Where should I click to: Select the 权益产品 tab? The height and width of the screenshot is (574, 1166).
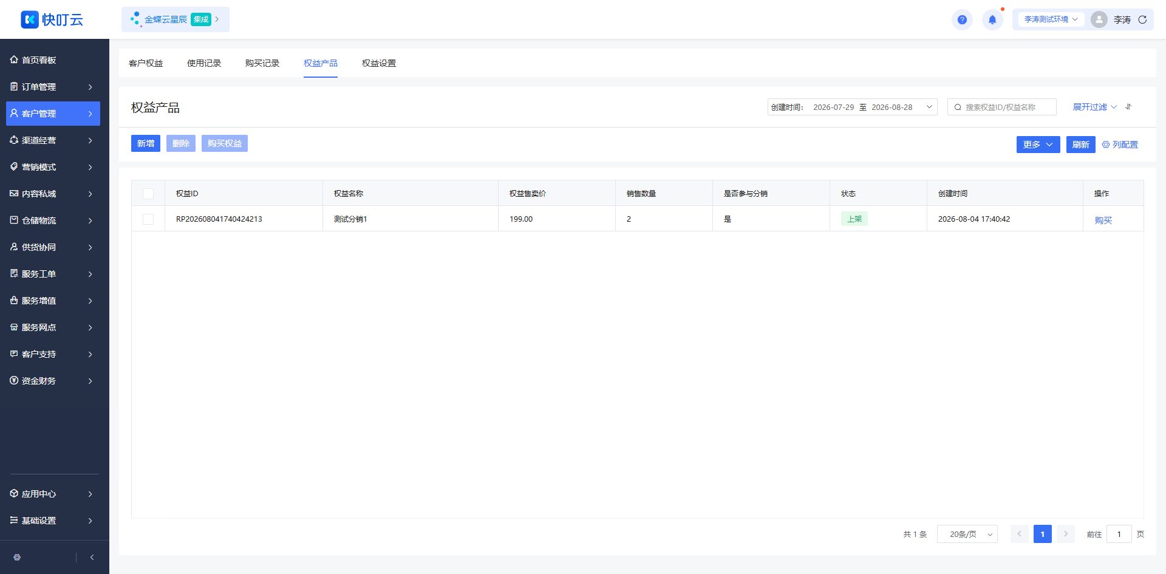coord(321,63)
